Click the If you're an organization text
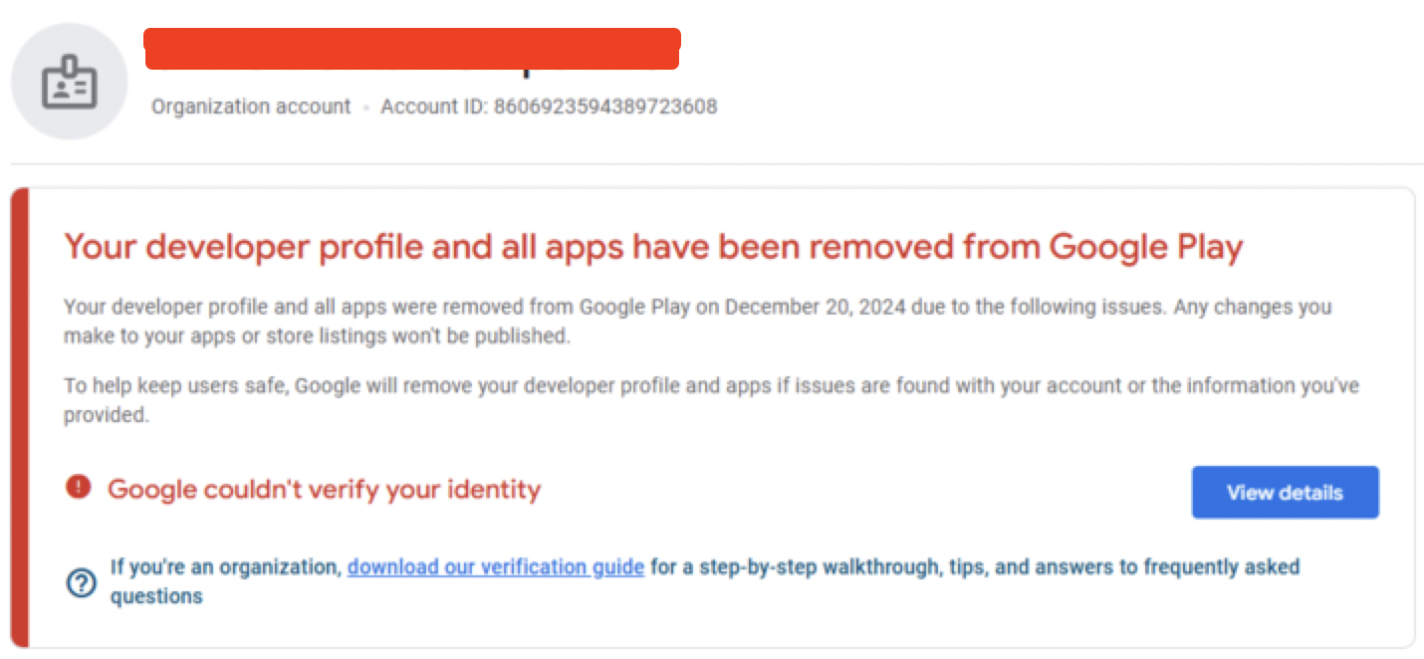The height and width of the screenshot is (659, 1424). tap(226, 567)
